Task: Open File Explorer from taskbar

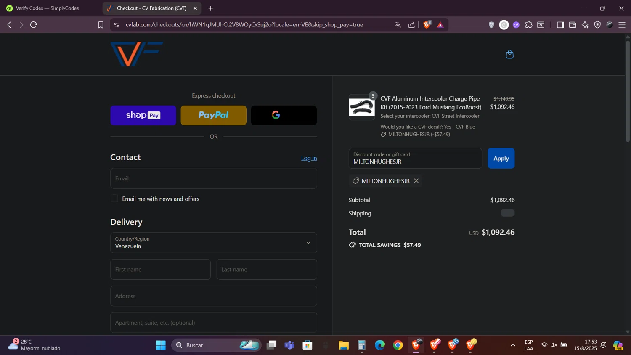Action: point(344,345)
